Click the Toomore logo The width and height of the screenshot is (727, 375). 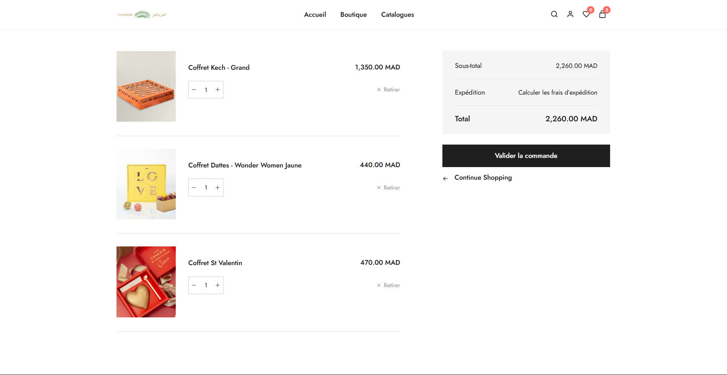(x=142, y=14)
